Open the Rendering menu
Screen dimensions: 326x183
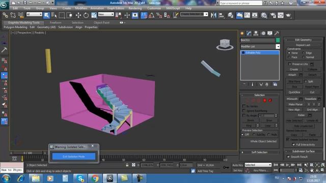point(135,8)
